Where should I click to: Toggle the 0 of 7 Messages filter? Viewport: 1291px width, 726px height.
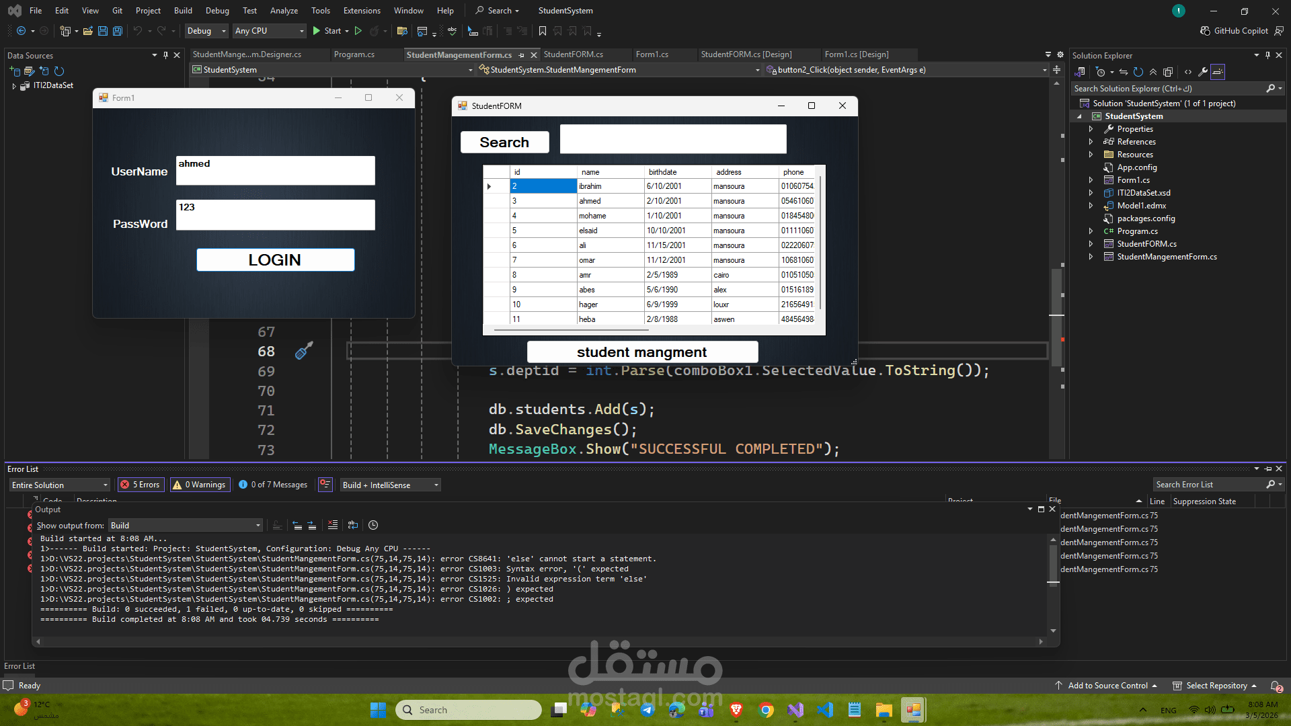click(273, 485)
